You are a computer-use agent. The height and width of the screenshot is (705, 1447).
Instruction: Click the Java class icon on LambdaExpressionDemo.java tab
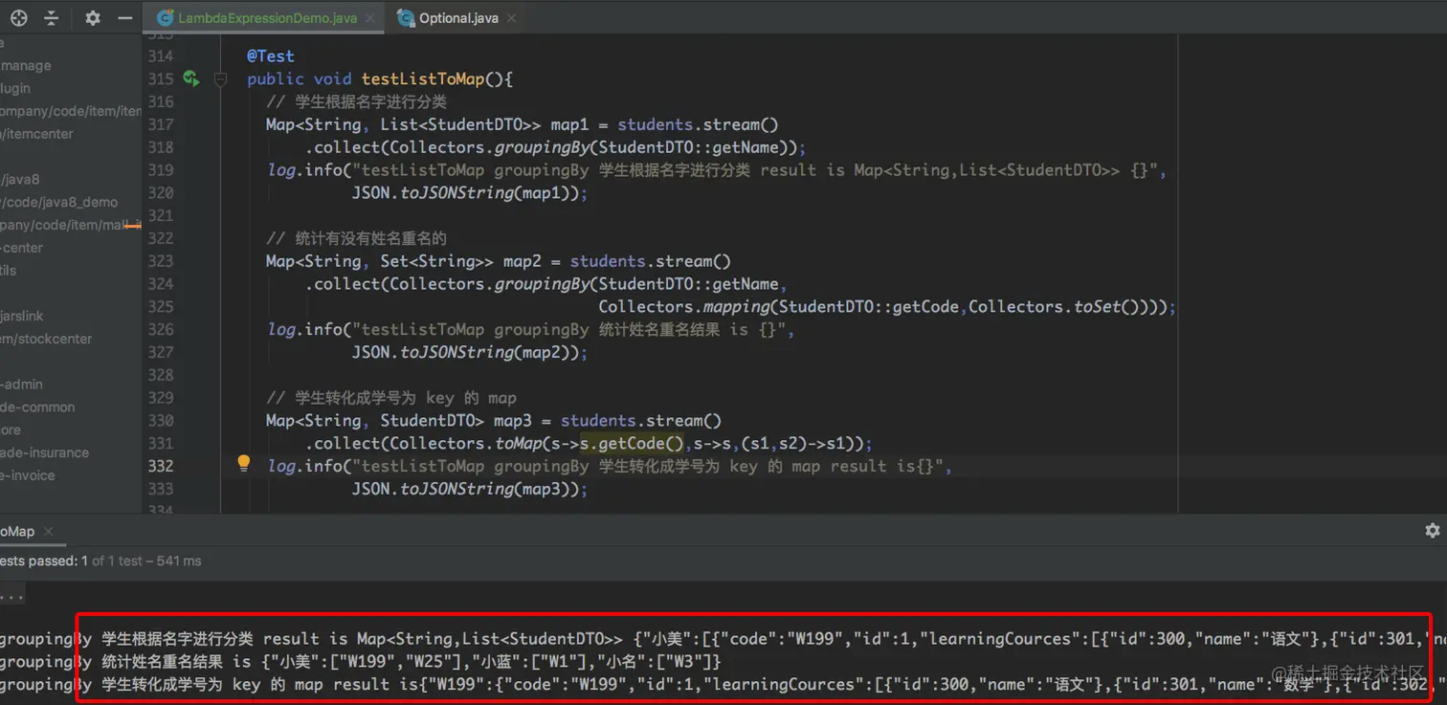[x=164, y=18]
